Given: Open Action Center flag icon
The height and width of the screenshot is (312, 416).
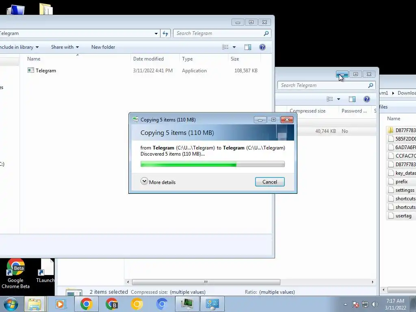Looking at the screenshot, I should click(355, 304).
